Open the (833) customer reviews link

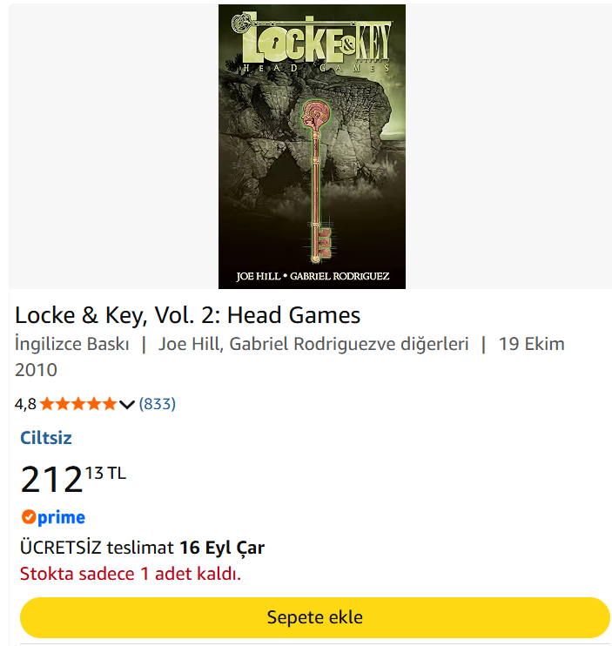[158, 404]
